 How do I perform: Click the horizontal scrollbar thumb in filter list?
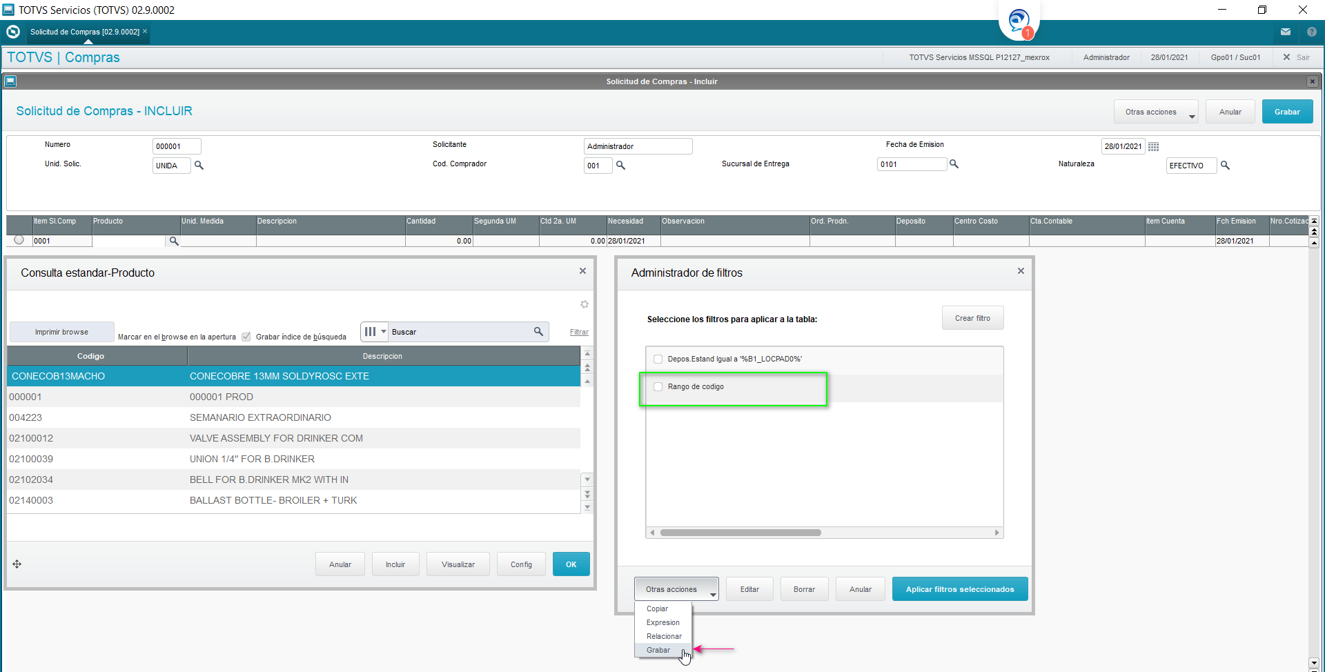[x=740, y=533]
